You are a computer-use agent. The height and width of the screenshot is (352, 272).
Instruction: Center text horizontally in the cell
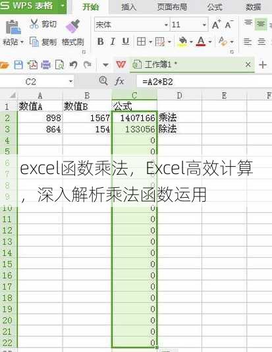pos(261,42)
